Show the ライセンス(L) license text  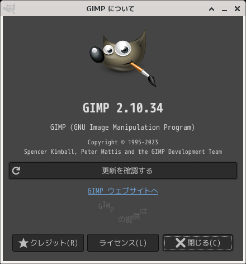tap(123, 243)
